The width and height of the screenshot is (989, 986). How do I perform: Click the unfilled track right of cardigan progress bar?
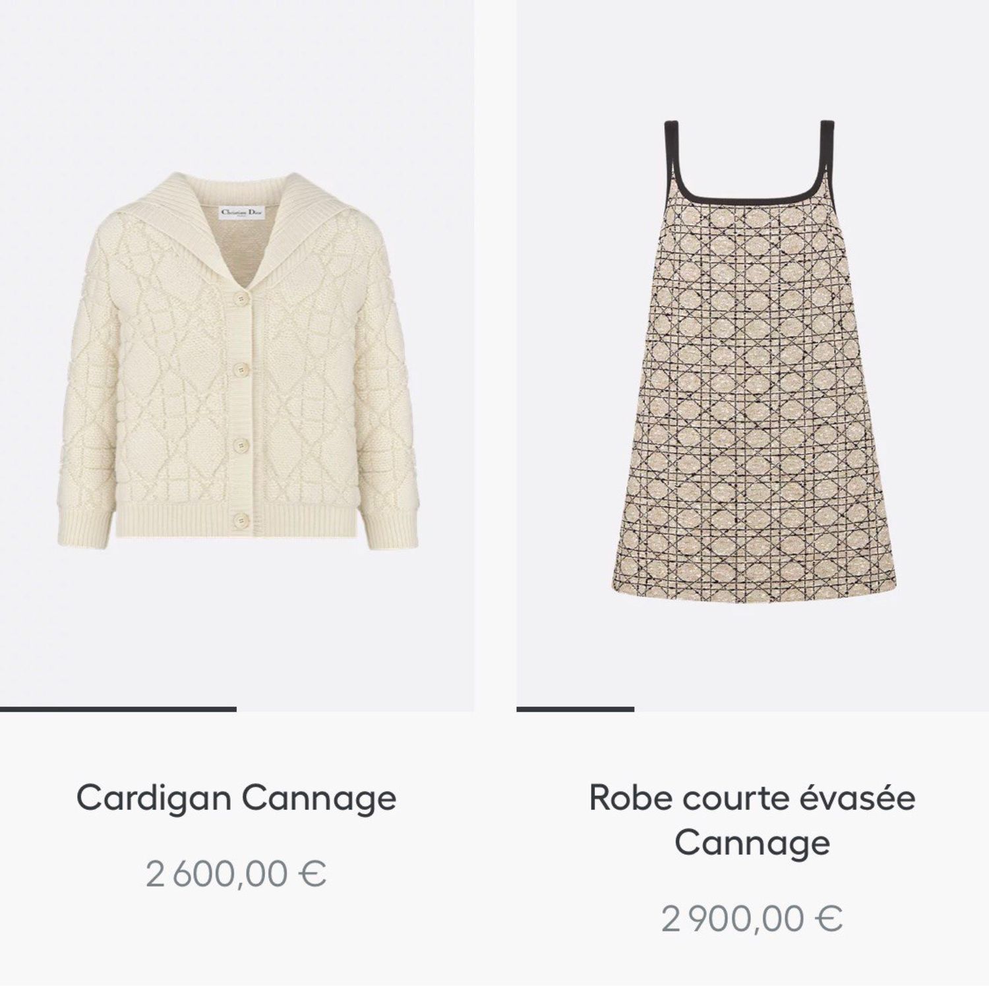tap(355, 709)
